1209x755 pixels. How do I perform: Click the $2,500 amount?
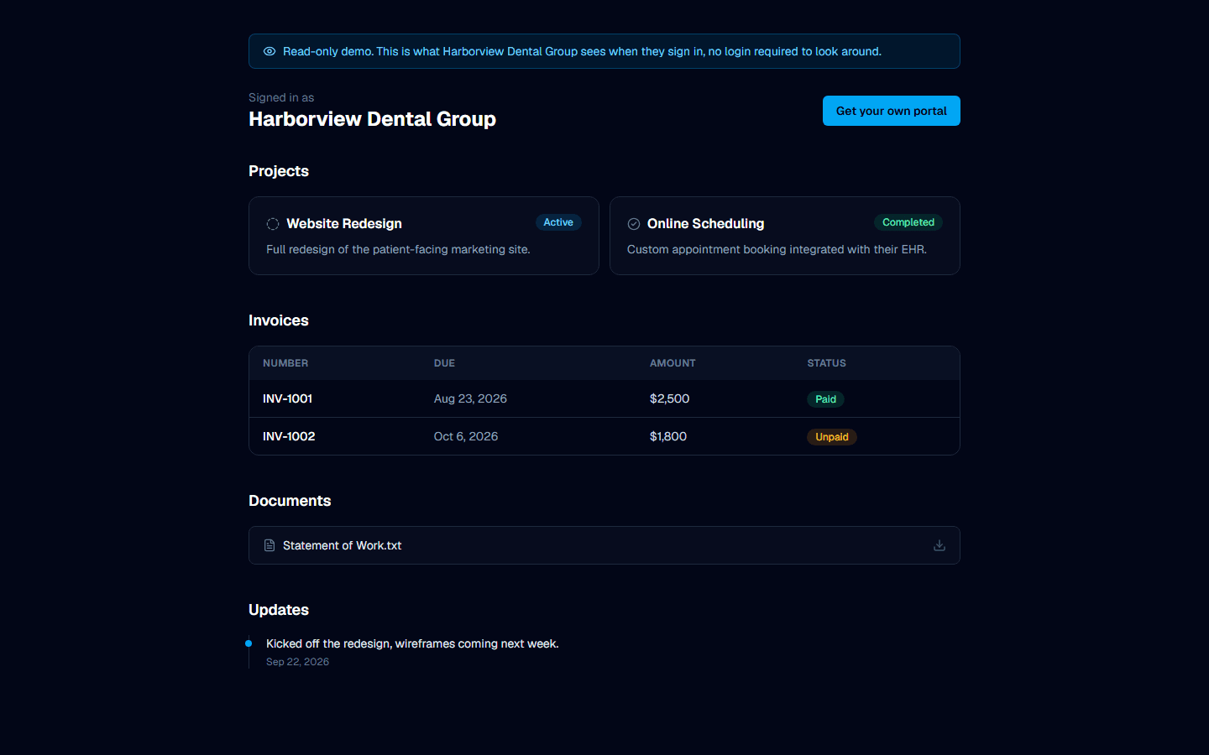(669, 398)
